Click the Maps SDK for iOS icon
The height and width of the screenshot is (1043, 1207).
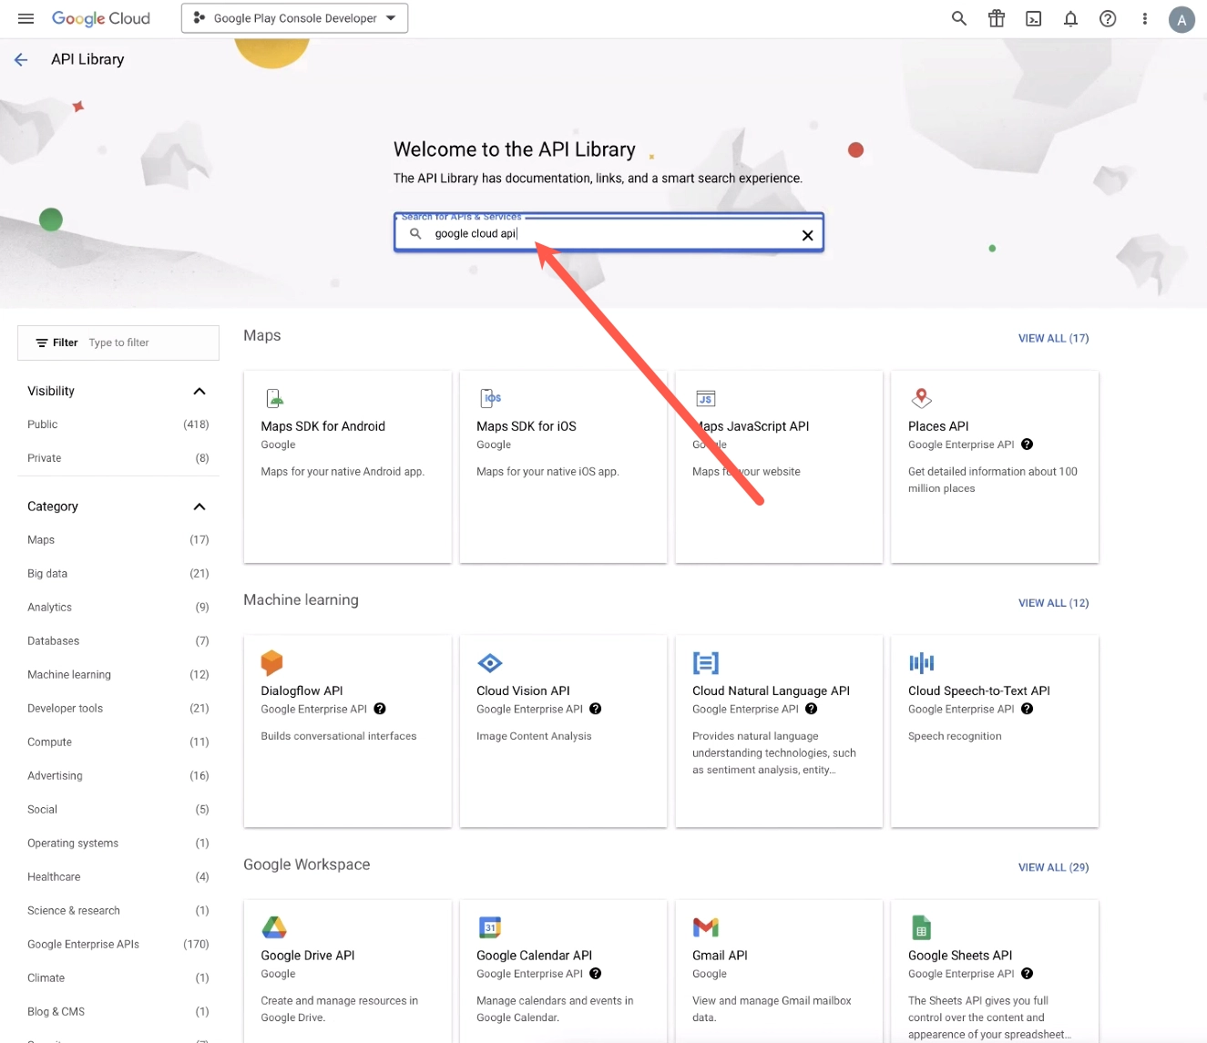[x=490, y=398]
